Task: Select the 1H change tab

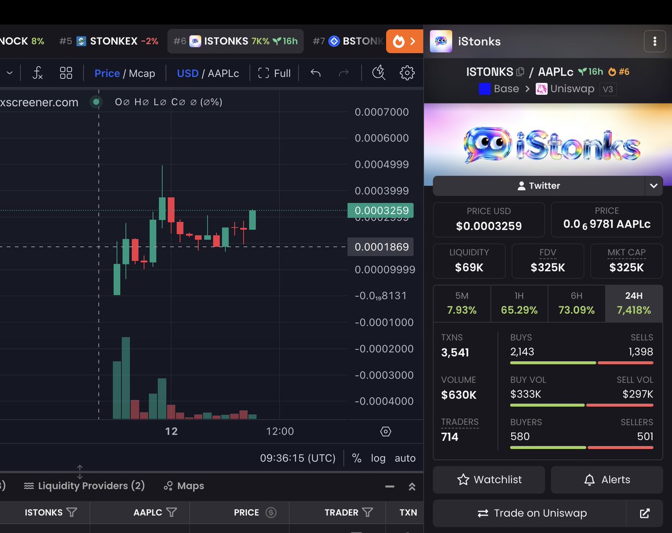Action: (519, 303)
